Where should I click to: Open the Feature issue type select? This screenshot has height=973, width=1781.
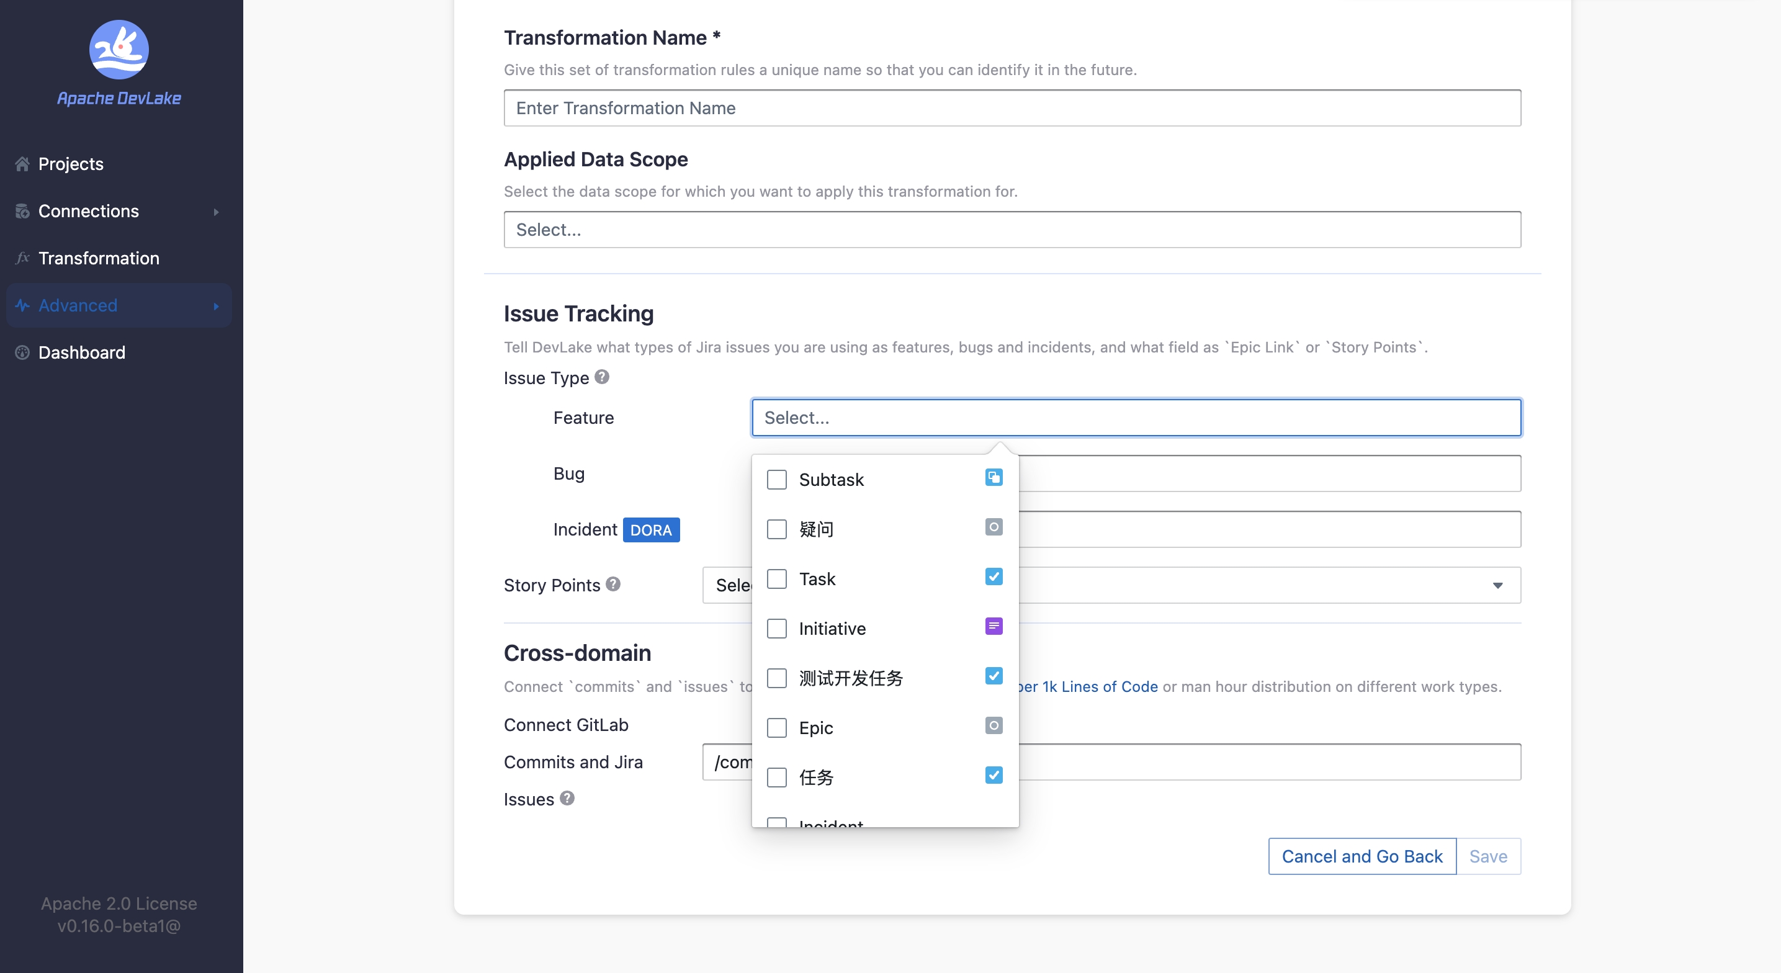[x=1136, y=418]
